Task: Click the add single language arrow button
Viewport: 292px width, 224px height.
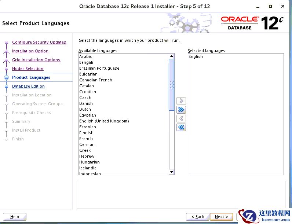Action: click(x=181, y=101)
